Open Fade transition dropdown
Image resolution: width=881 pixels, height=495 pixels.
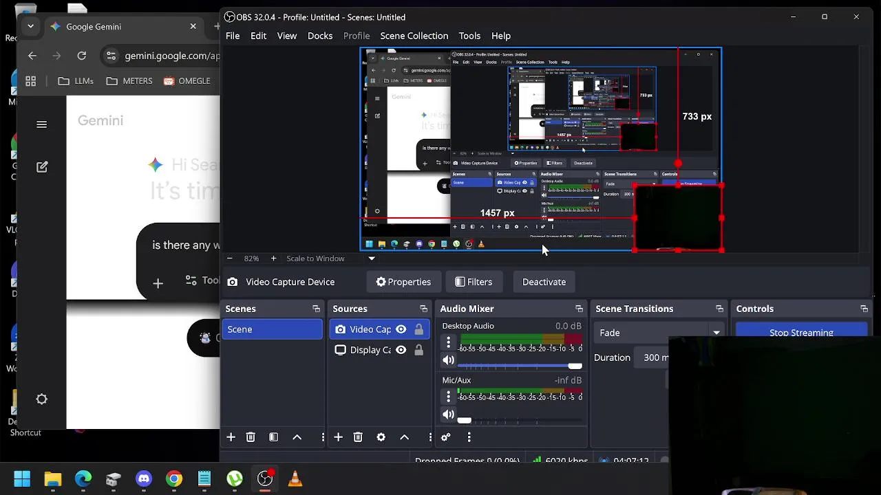[659, 333]
